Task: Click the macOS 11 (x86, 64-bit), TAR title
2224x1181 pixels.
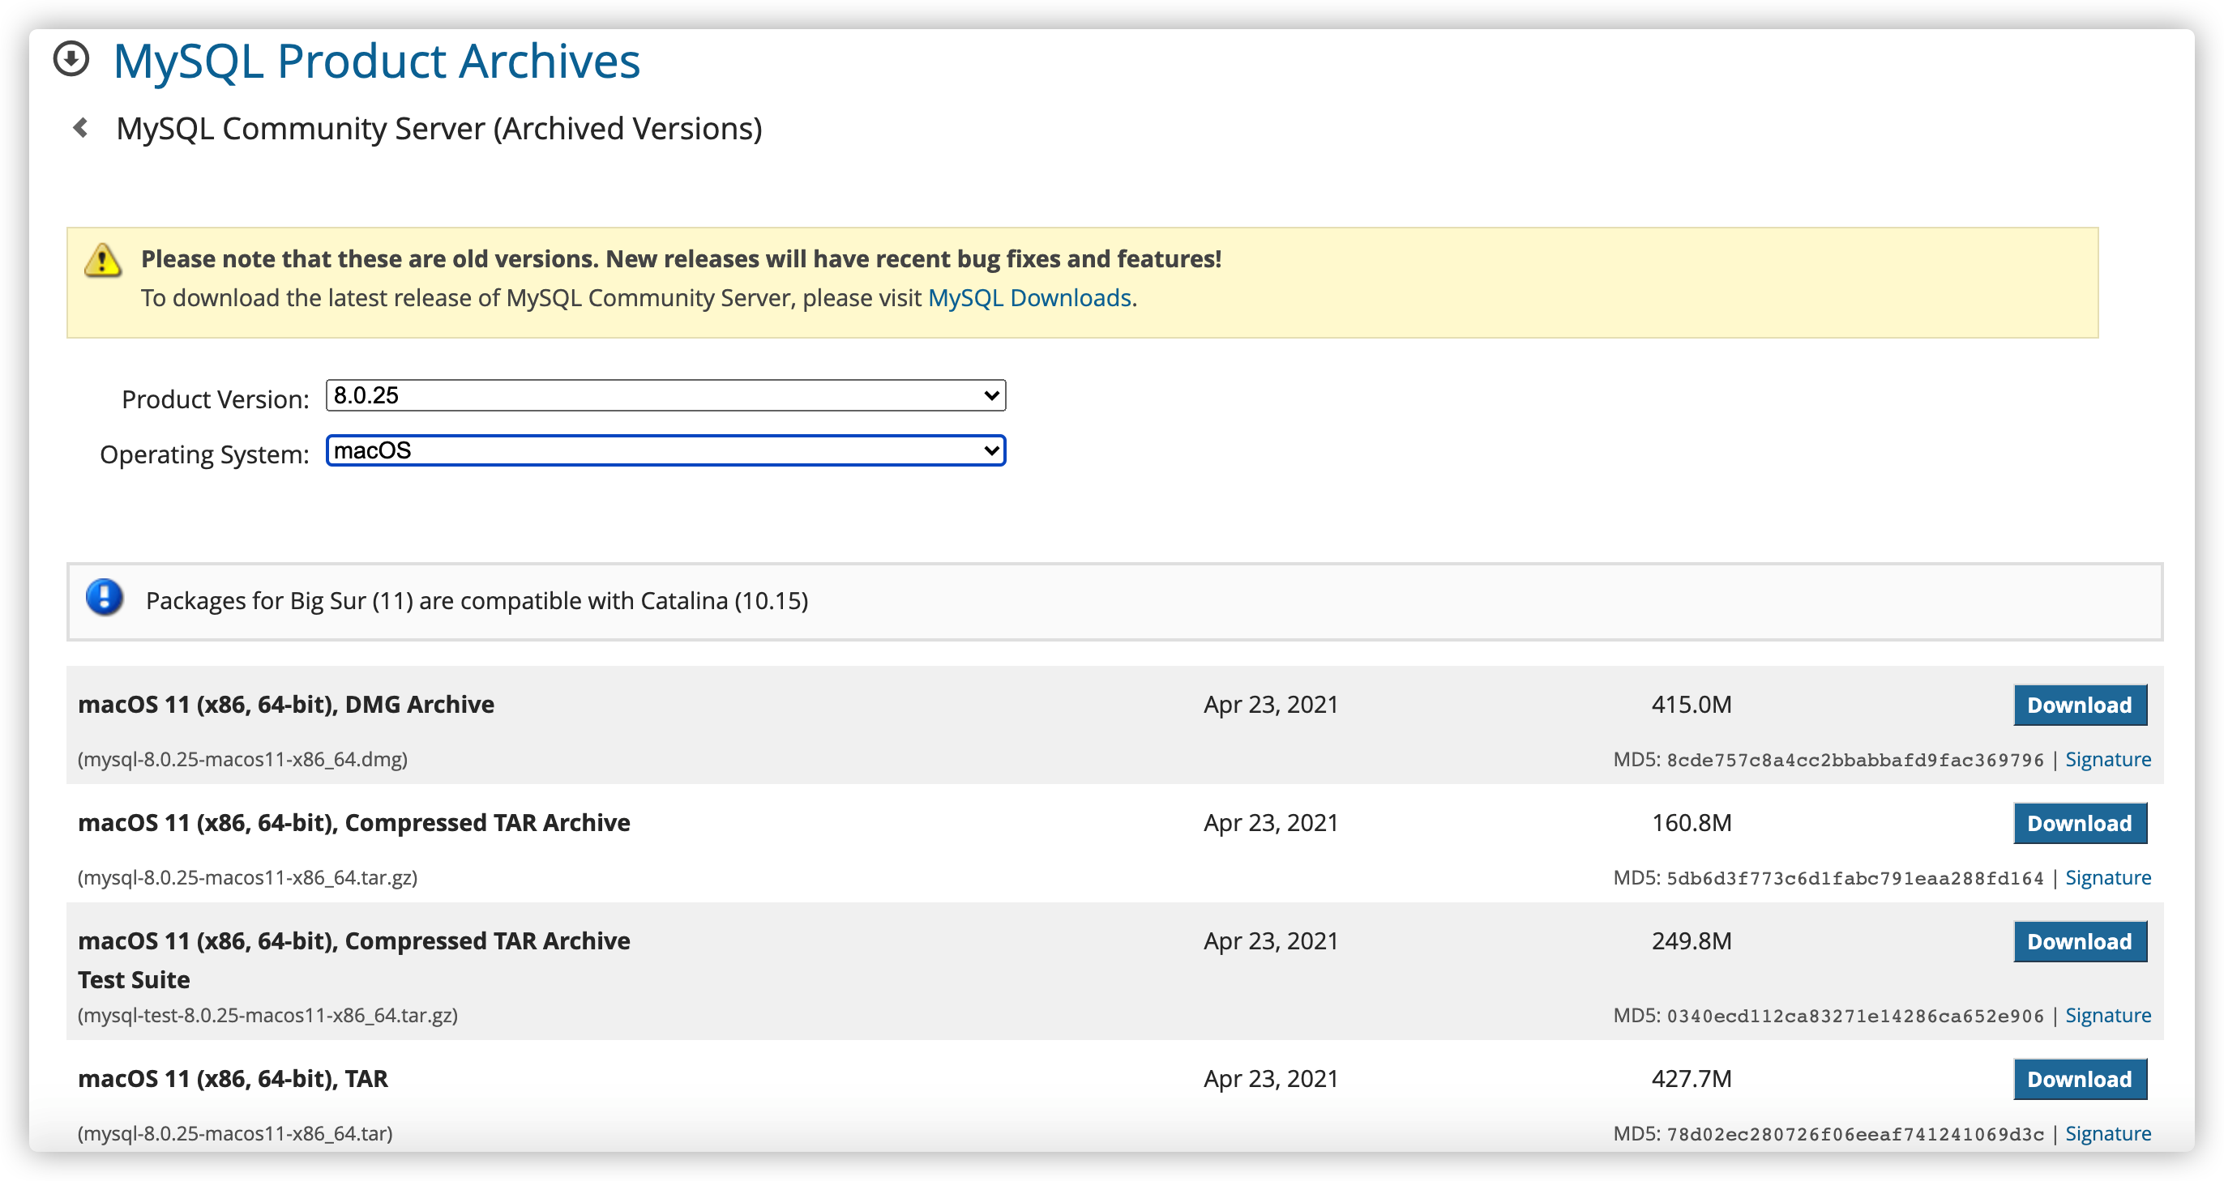Action: (233, 1080)
